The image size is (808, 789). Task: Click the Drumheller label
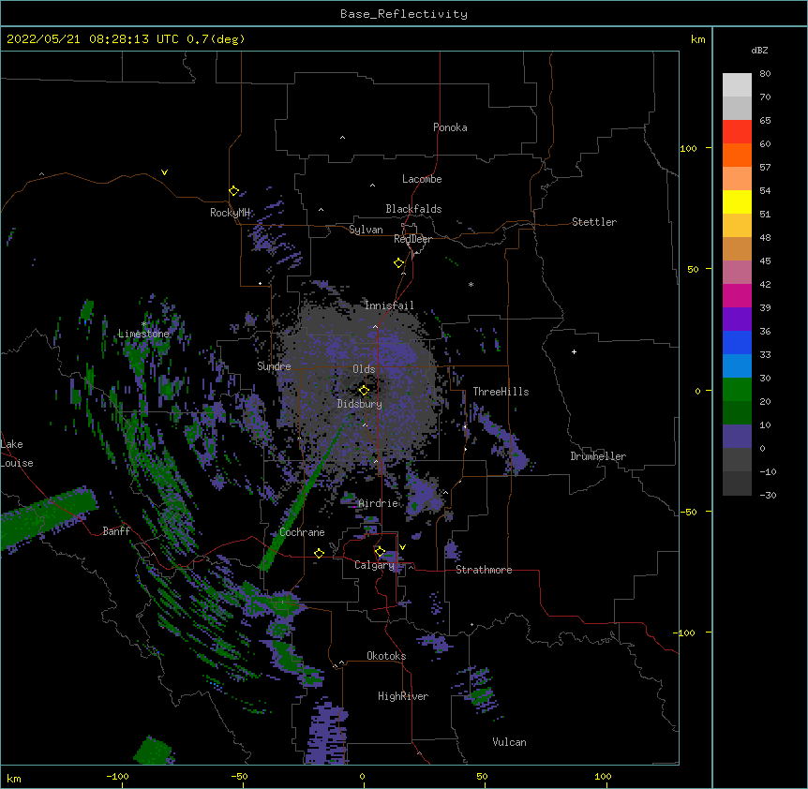[598, 456]
